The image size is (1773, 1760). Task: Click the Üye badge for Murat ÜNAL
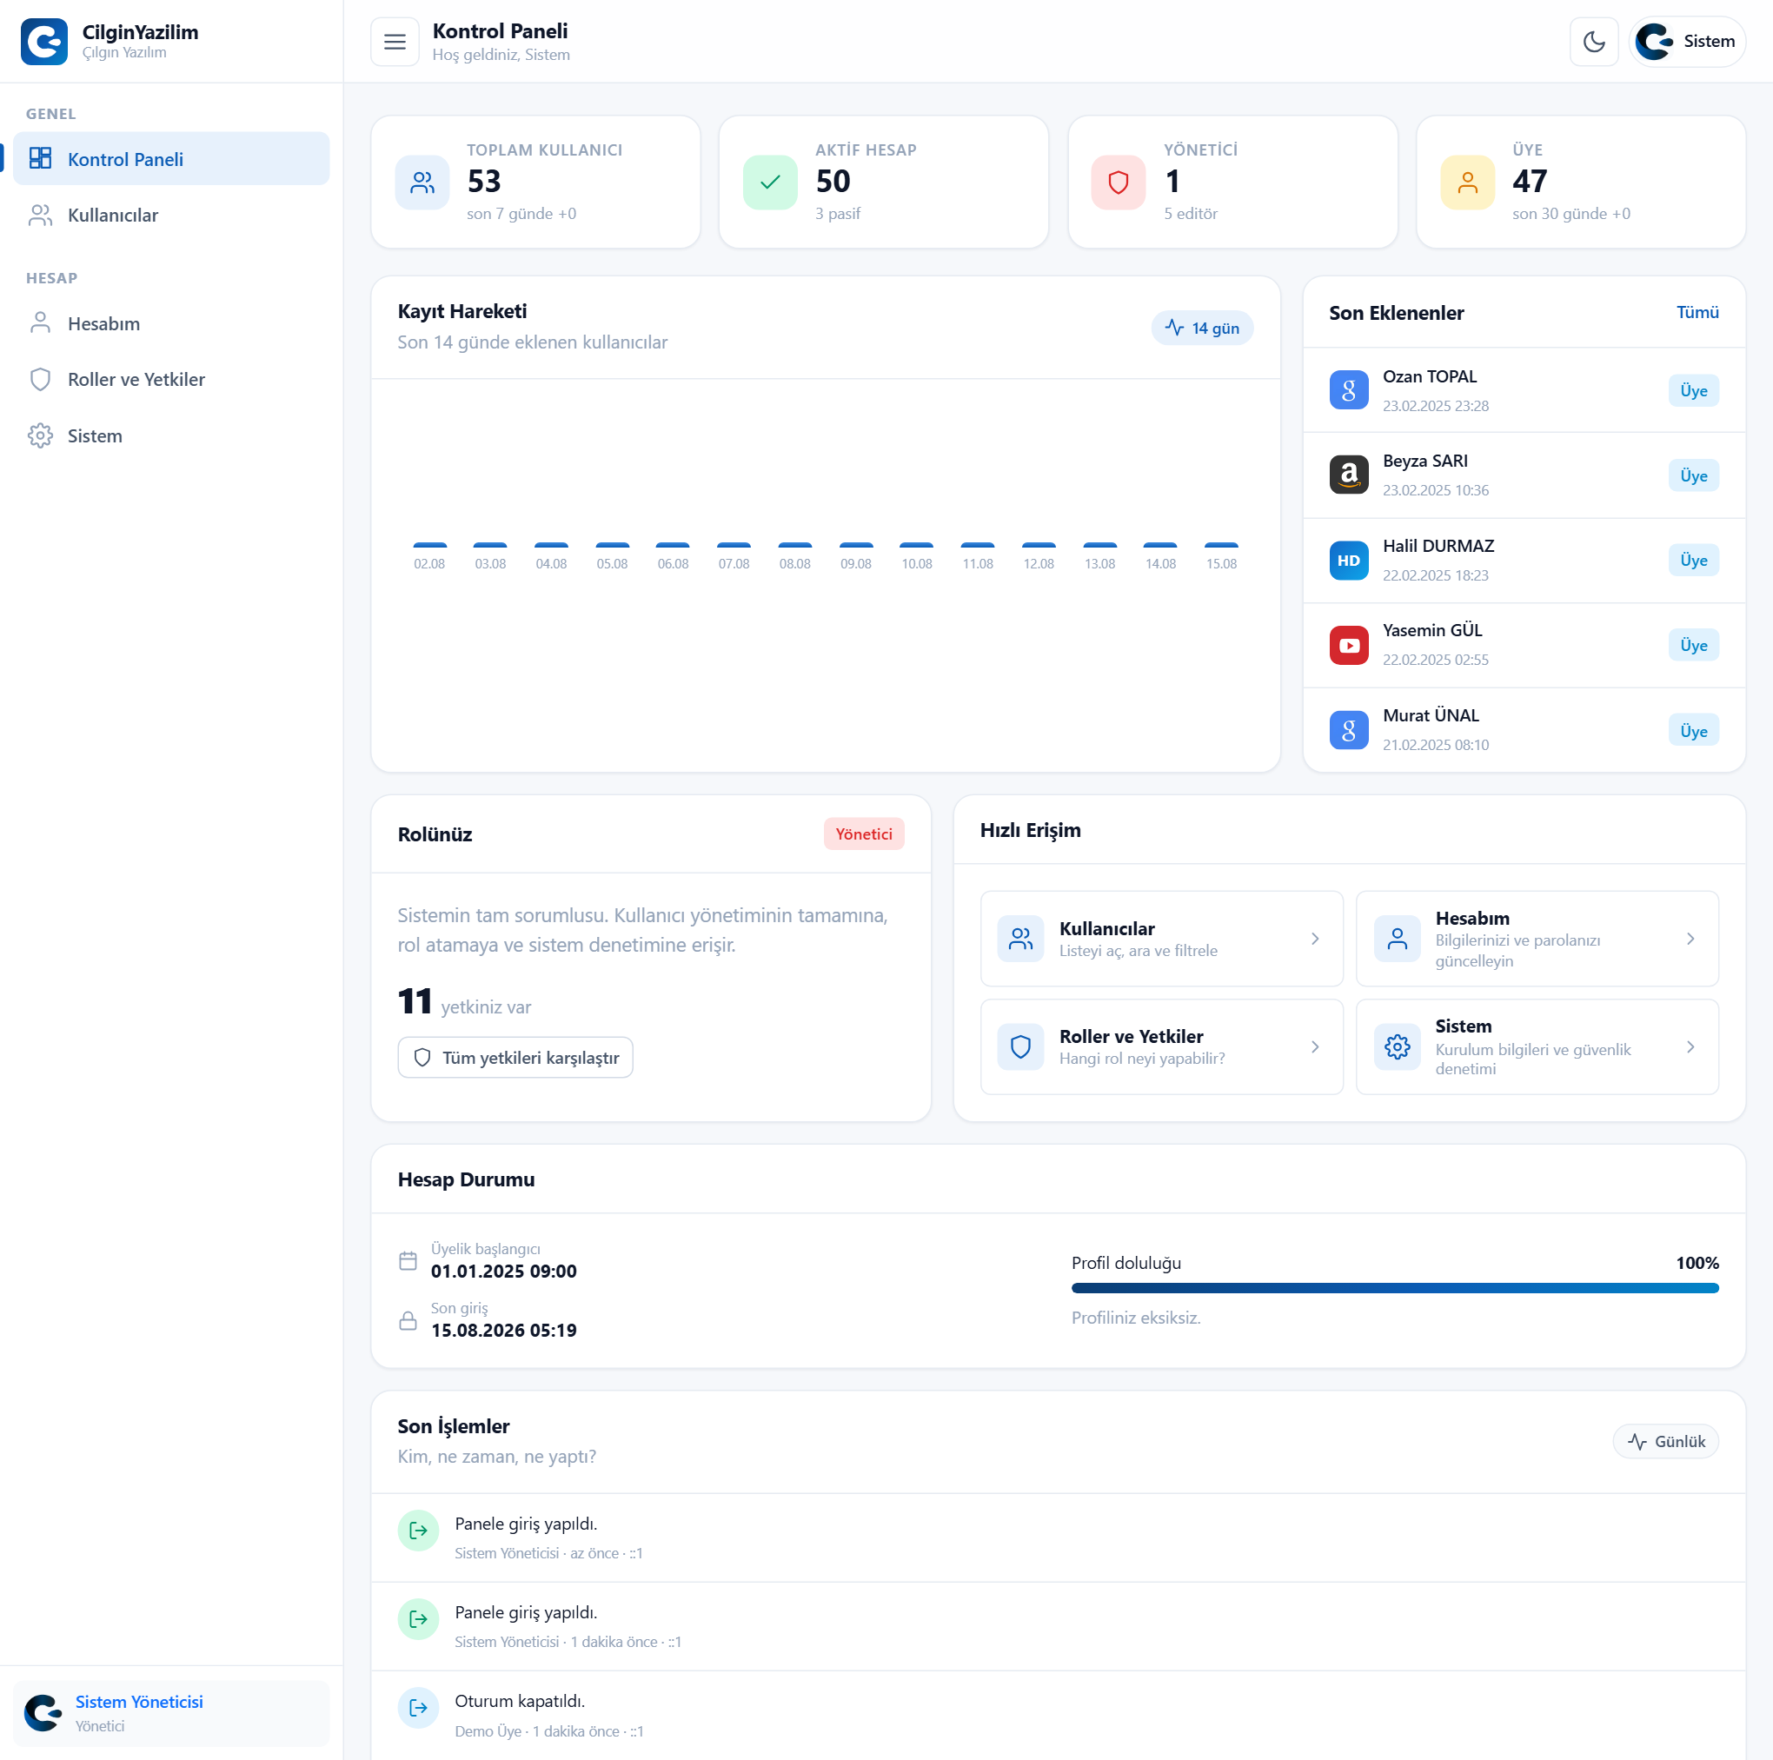pos(1693,730)
